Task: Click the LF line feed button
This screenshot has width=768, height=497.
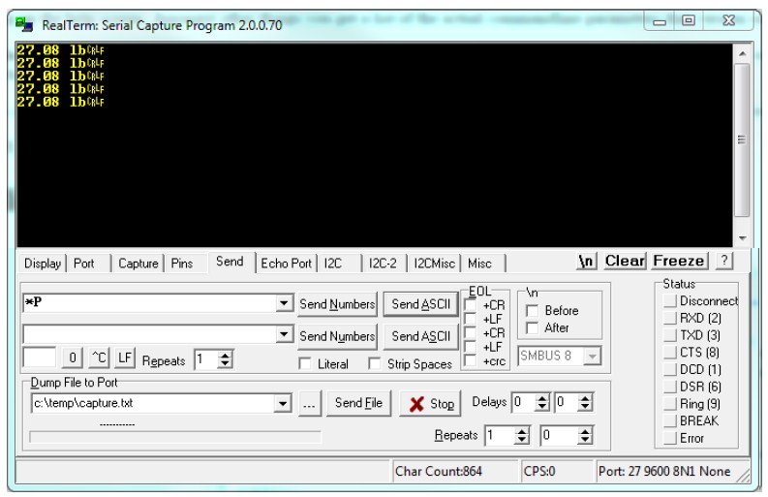Action: point(124,357)
